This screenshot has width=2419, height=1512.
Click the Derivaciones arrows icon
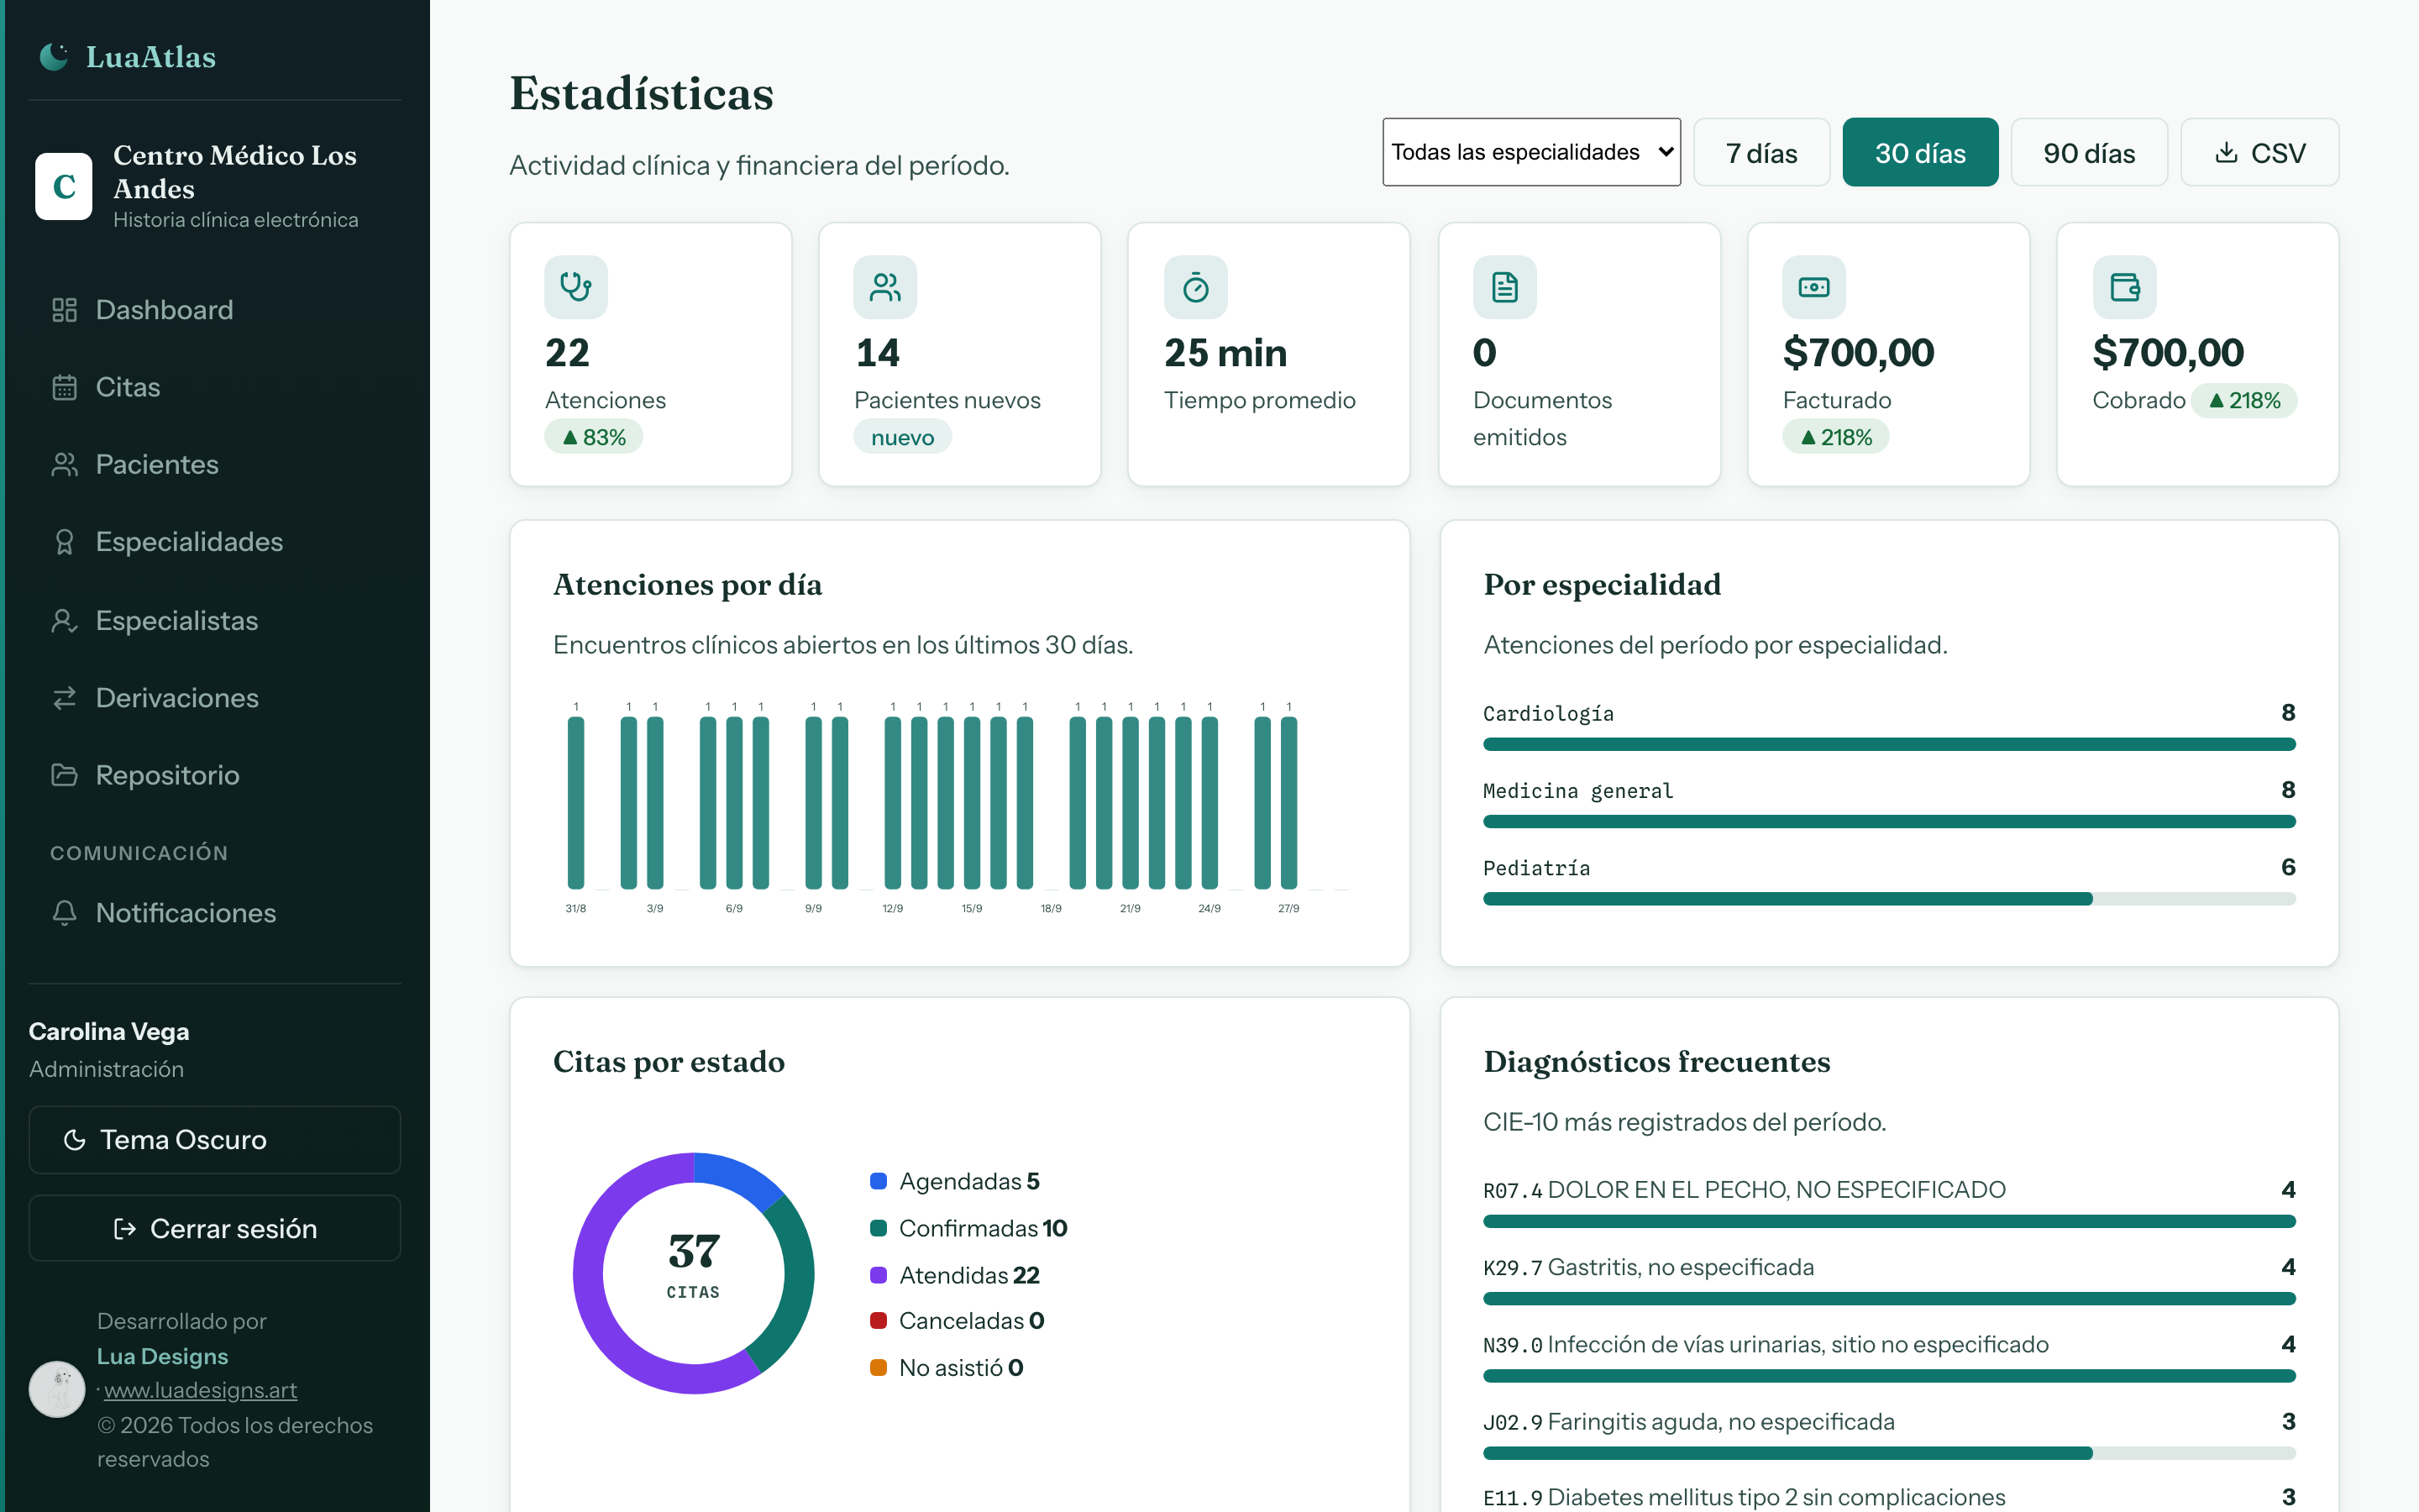(65, 698)
